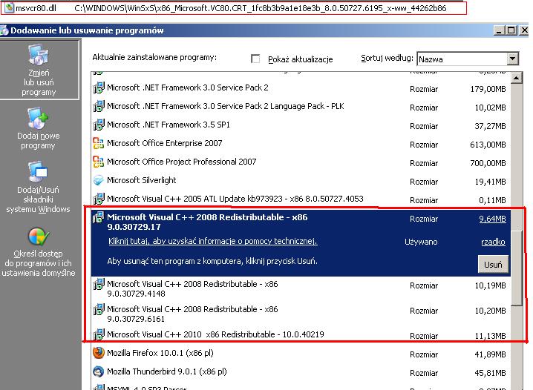Open Dodaj/Usuń składniki systemu Windows
The width and height of the screenshot is (533, 390).
[x=38, y=188]
